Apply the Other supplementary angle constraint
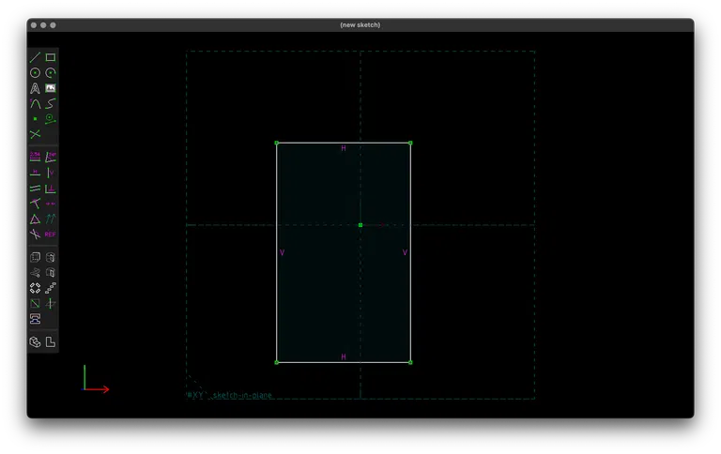The height and width of the screenshot is (454, 721). click(35, 235)
